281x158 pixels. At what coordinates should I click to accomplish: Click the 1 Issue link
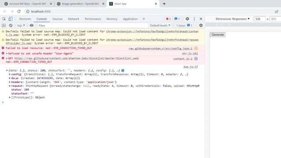click(184, 25)
